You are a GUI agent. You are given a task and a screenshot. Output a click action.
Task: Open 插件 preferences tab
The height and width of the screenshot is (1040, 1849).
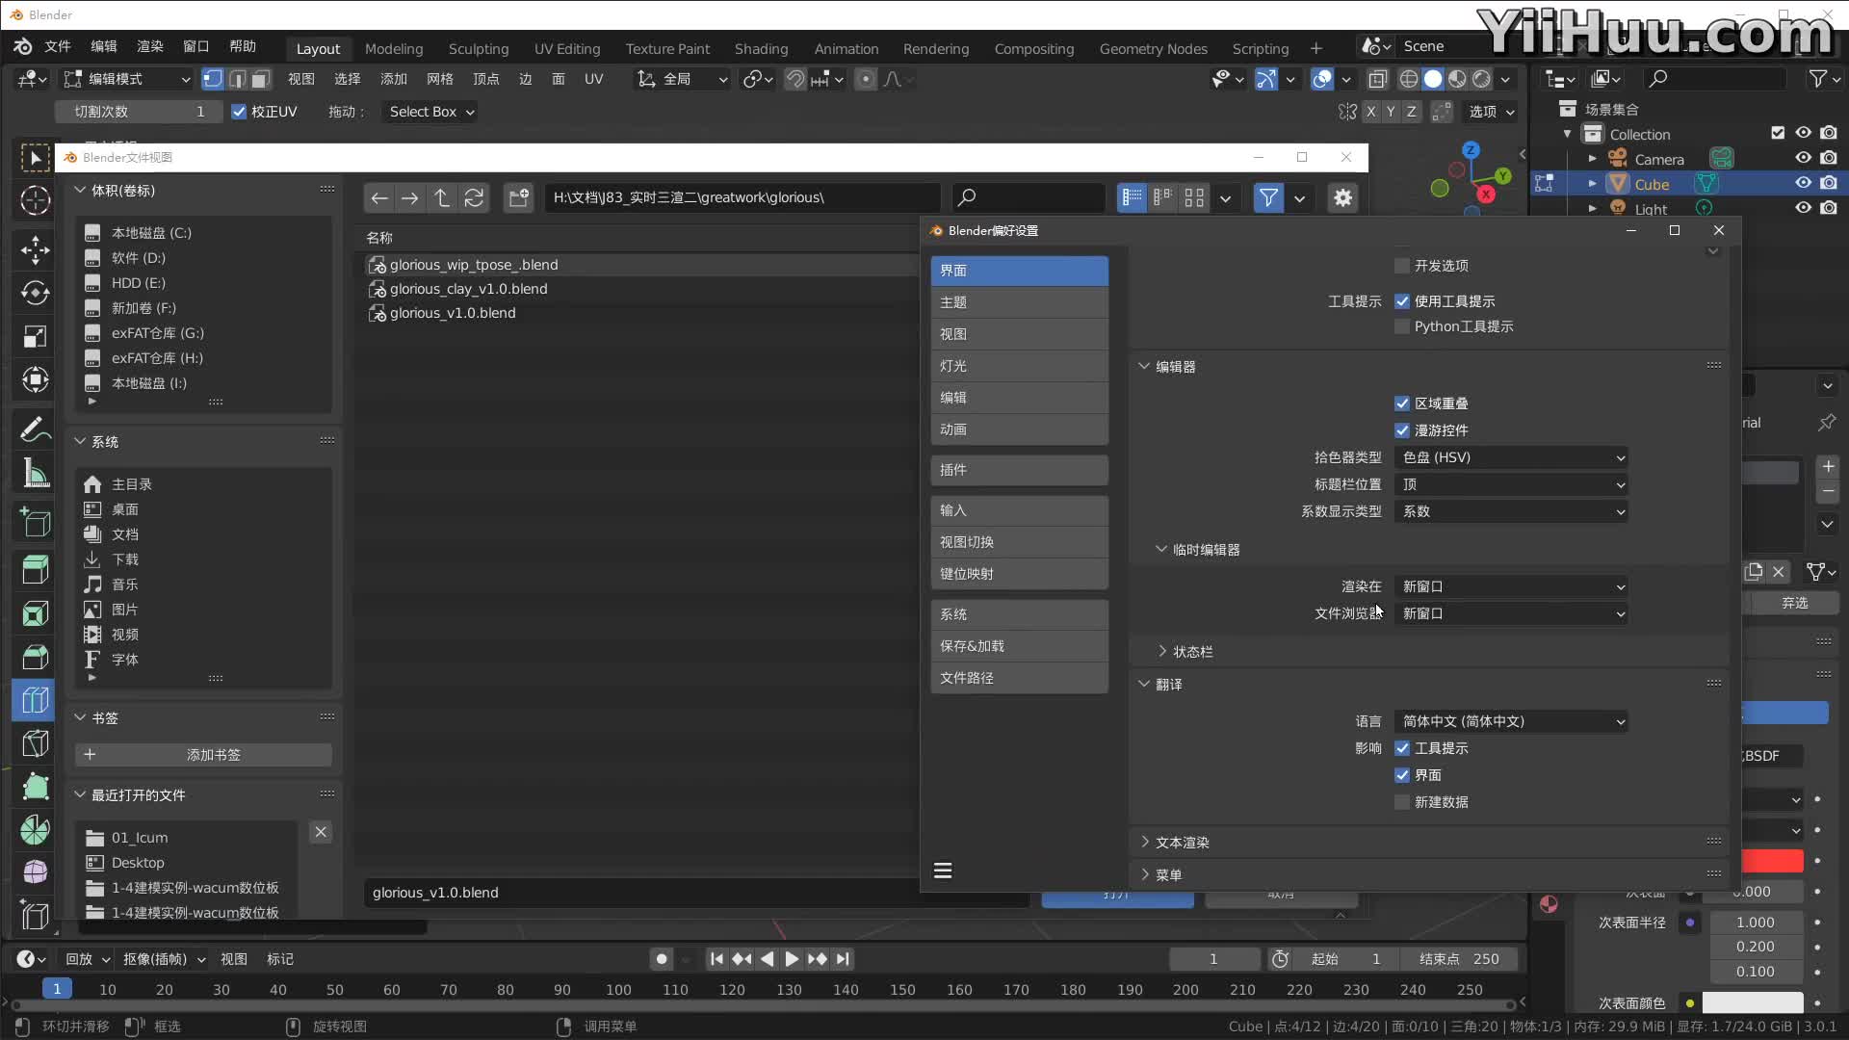1019,470
